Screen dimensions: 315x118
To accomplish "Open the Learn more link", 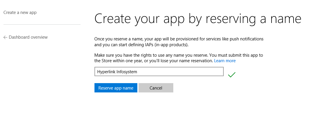I will (225, 61).
